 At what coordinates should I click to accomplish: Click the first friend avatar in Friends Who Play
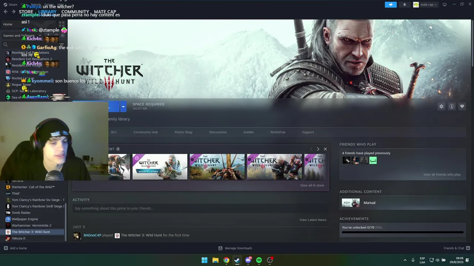pyautogui.click(x=346, y=160)
